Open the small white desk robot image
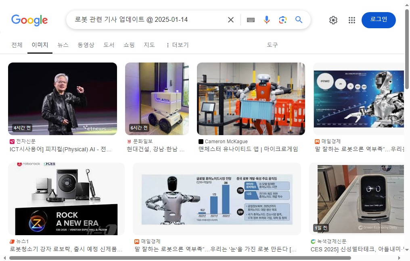 357,199
